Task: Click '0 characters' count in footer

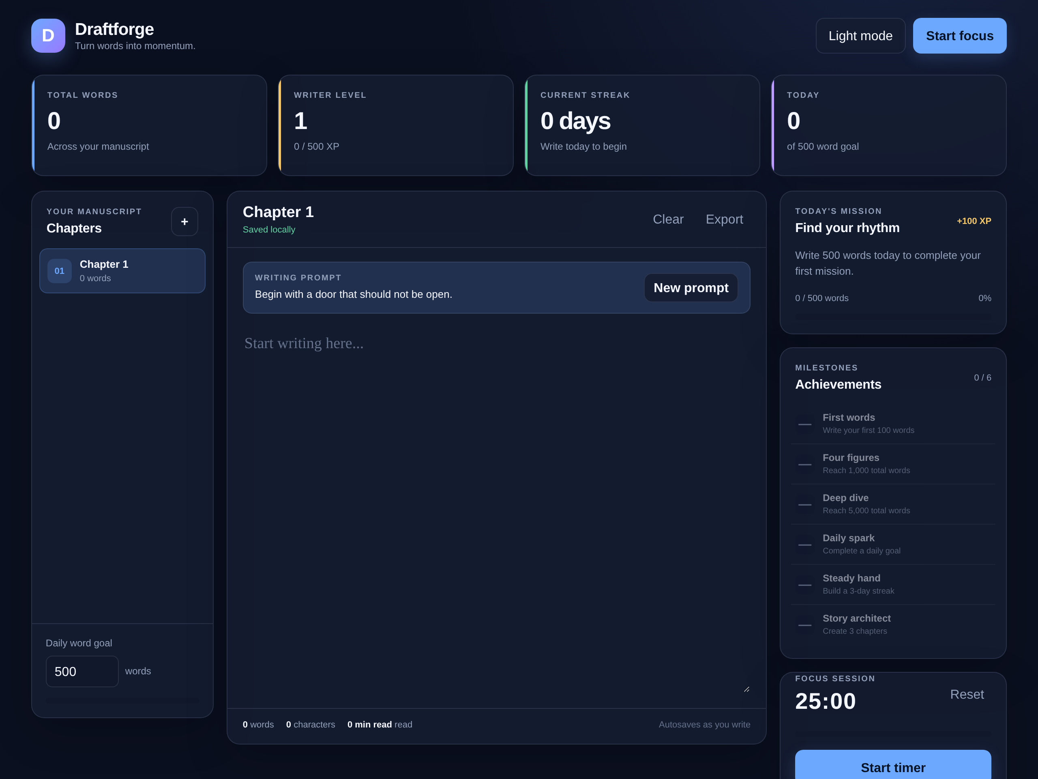Action: point(311,725)
